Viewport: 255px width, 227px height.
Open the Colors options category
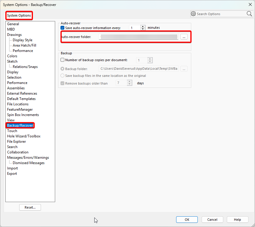tap(12, 56)
